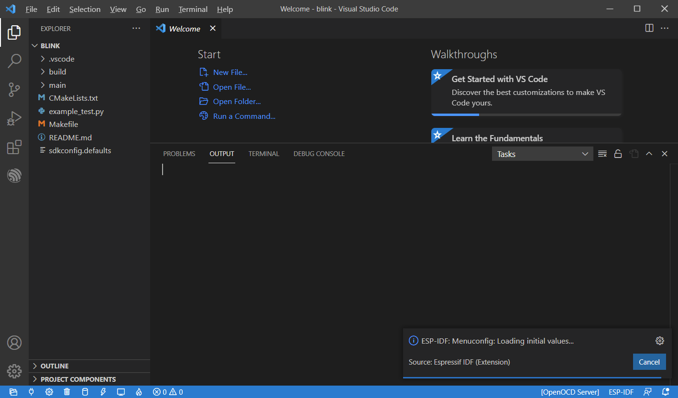Clear the output panel contents
Screen dimensions: 678x398
coord(602,154)
